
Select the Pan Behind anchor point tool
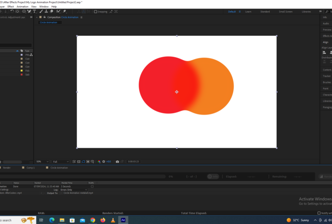click(17, 12)
